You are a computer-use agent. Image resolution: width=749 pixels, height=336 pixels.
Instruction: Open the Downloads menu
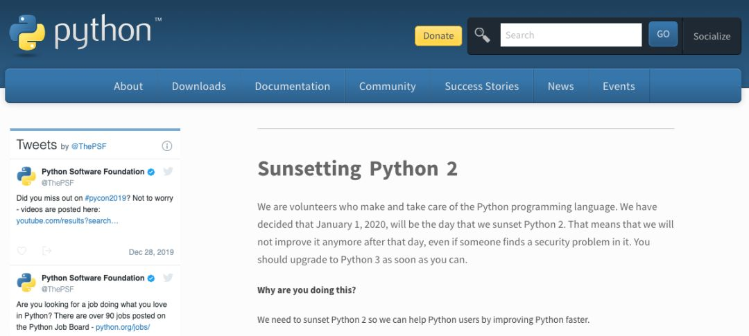(x=198, y=87)
